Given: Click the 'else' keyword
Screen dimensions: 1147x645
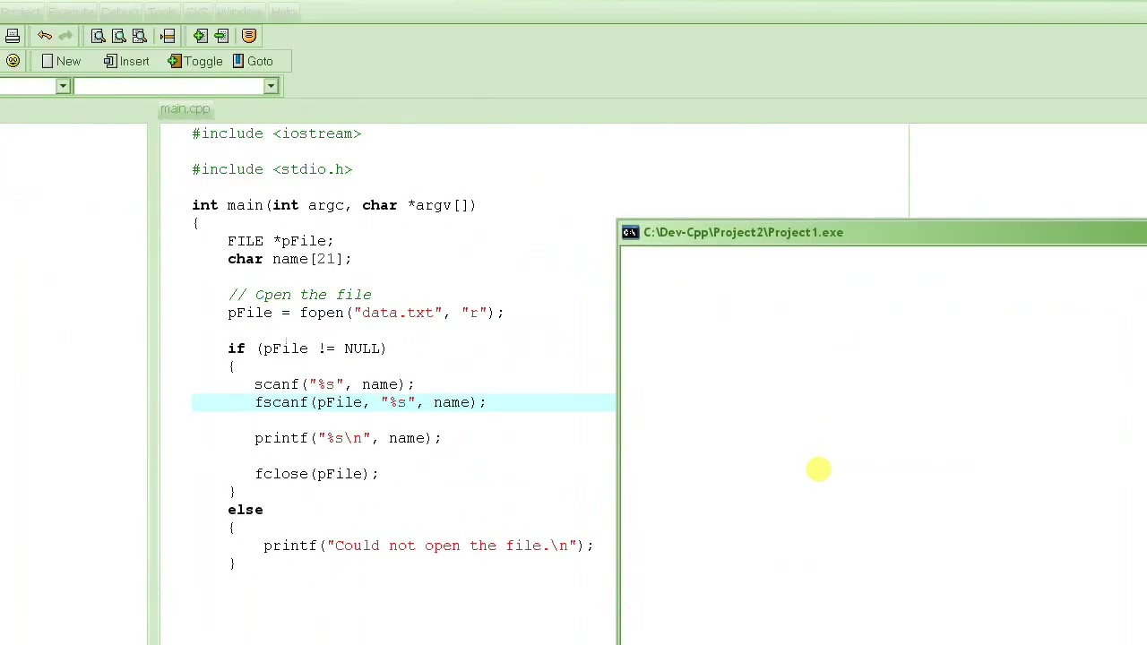Looking at the screenshot, I should (x=246, y=510).
